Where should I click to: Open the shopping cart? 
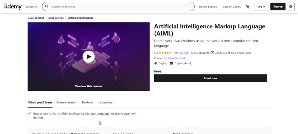point(247,6)
